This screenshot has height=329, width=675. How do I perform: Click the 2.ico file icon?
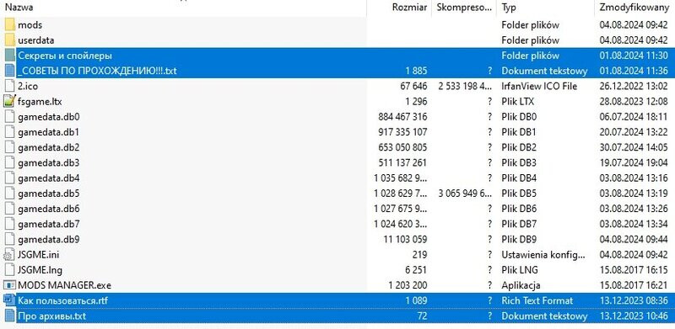click(9, 86)
